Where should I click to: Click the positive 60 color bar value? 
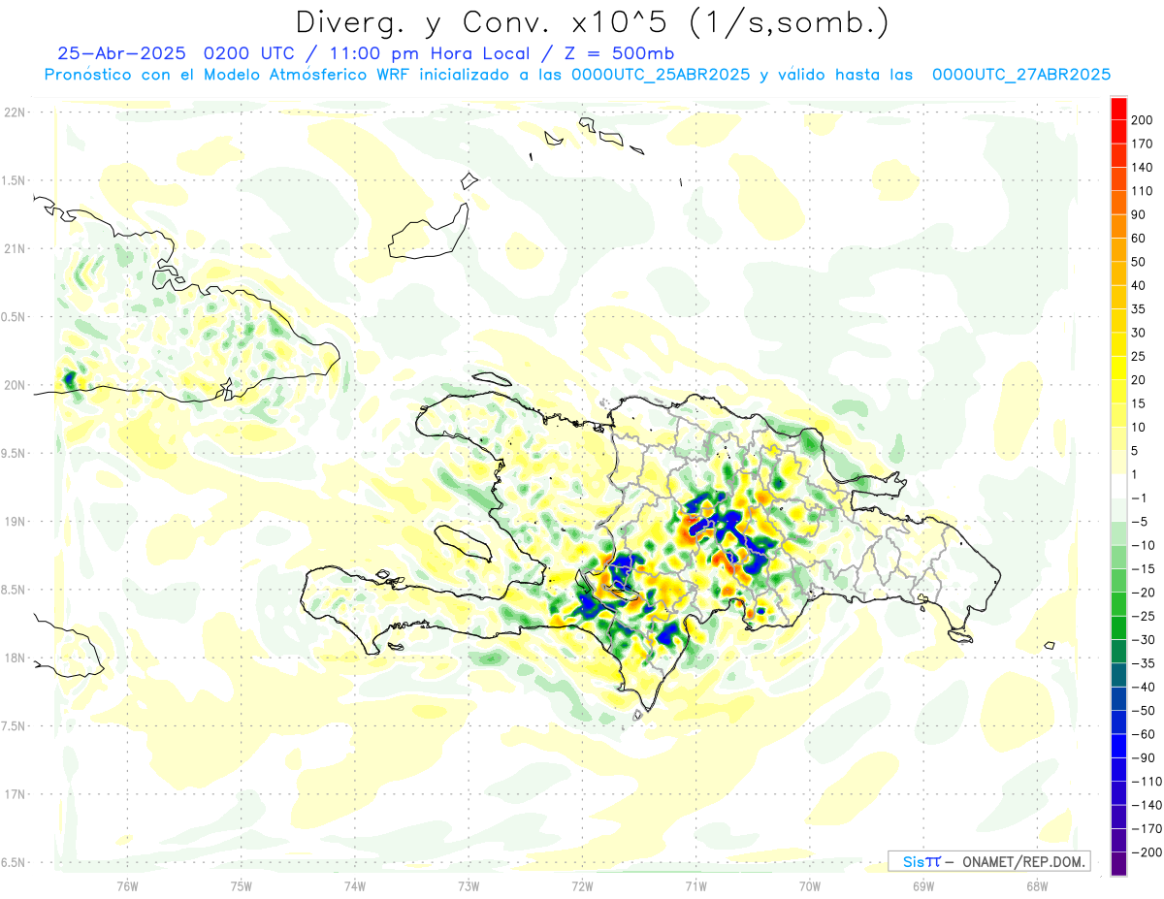click(1140, 238)
